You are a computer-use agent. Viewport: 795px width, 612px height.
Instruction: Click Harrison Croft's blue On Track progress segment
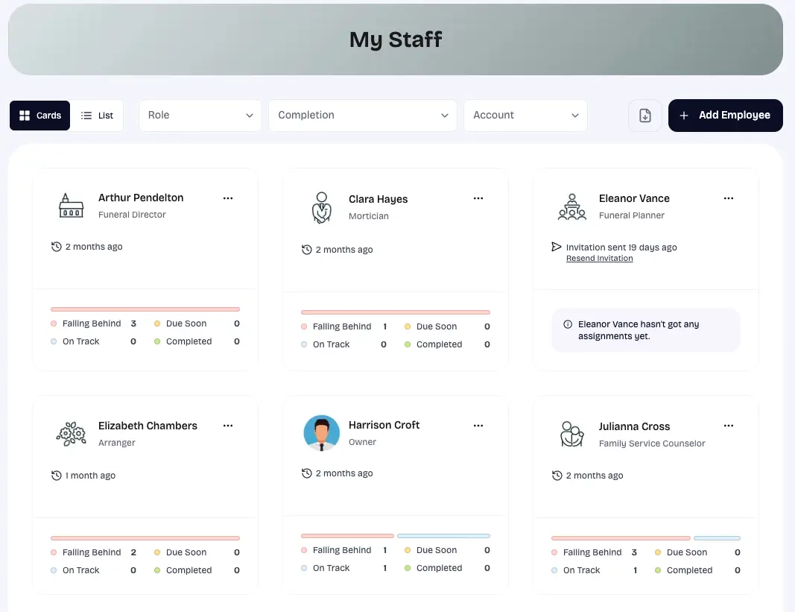443,536
